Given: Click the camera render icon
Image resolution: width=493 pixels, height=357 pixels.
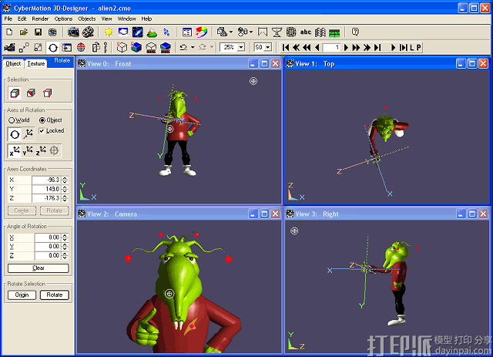Looking at the screenshot, I should pos(73,32).
